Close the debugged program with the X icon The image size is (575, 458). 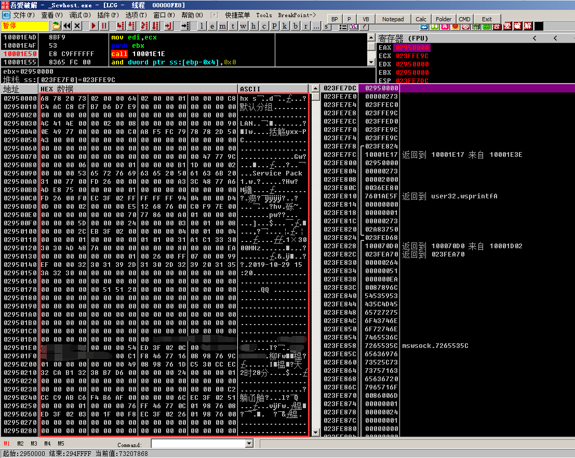point(77,25)
